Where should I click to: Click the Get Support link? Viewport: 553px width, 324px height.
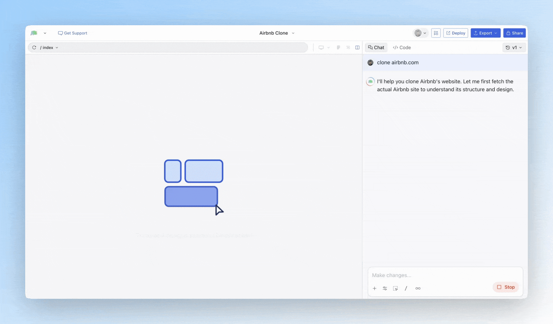point(73,33)
